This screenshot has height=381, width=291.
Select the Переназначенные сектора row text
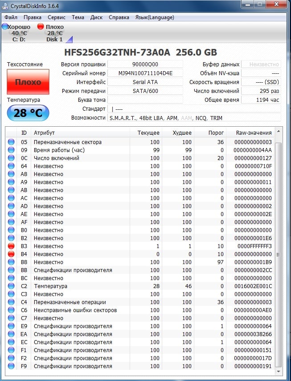coord(68,142)
